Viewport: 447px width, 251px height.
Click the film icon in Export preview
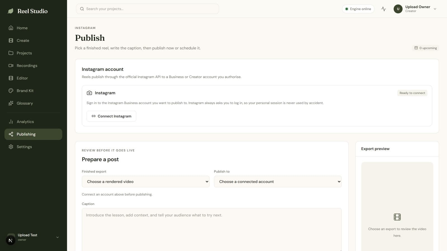point(397,217)
